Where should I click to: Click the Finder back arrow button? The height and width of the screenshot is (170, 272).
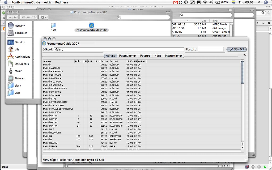[x=10, y=17]
